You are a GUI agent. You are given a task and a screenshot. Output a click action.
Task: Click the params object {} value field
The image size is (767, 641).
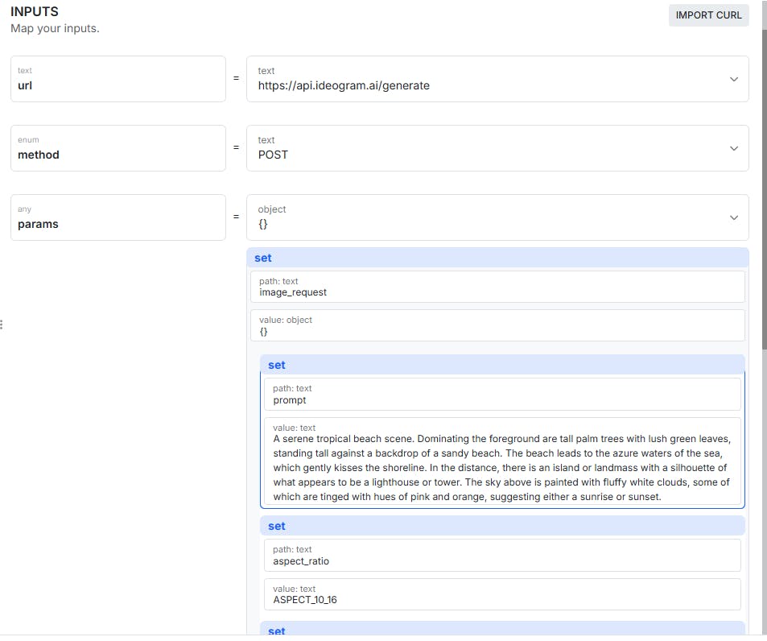(483, 217)
